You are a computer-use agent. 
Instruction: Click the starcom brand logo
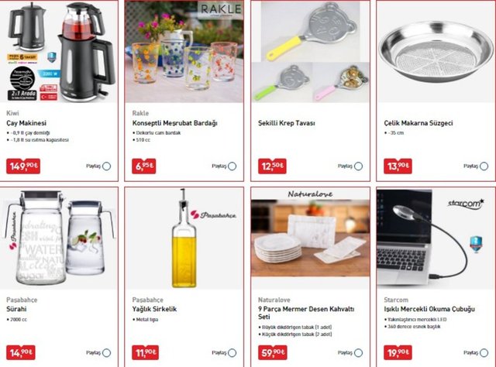click(466, 204)
